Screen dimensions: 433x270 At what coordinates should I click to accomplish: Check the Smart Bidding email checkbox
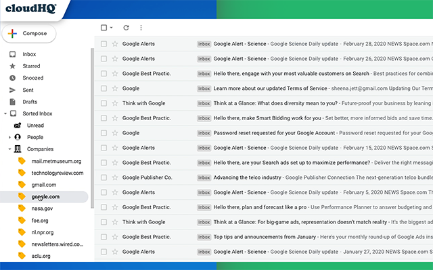104,118
